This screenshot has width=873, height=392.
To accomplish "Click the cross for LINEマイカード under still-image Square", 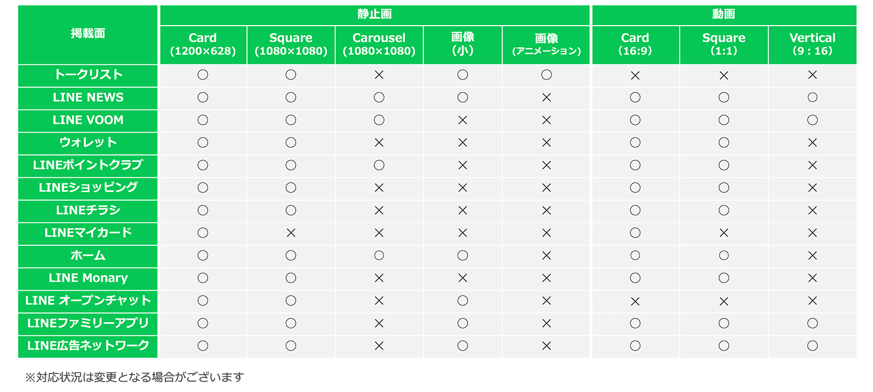I will 291,233.
